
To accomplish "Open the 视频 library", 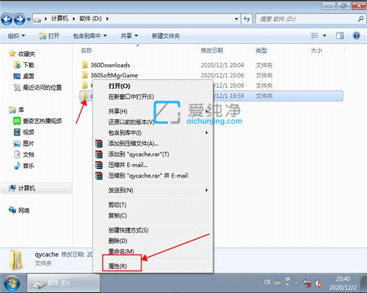I will [x=24, y=132].
